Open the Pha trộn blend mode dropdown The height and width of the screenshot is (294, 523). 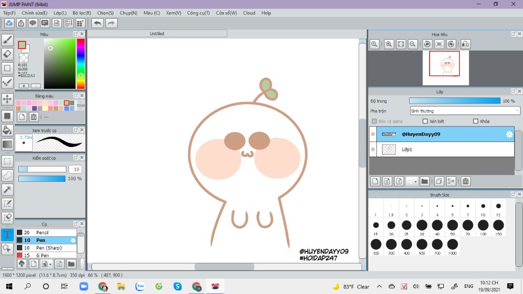click(x=465, y=111)
